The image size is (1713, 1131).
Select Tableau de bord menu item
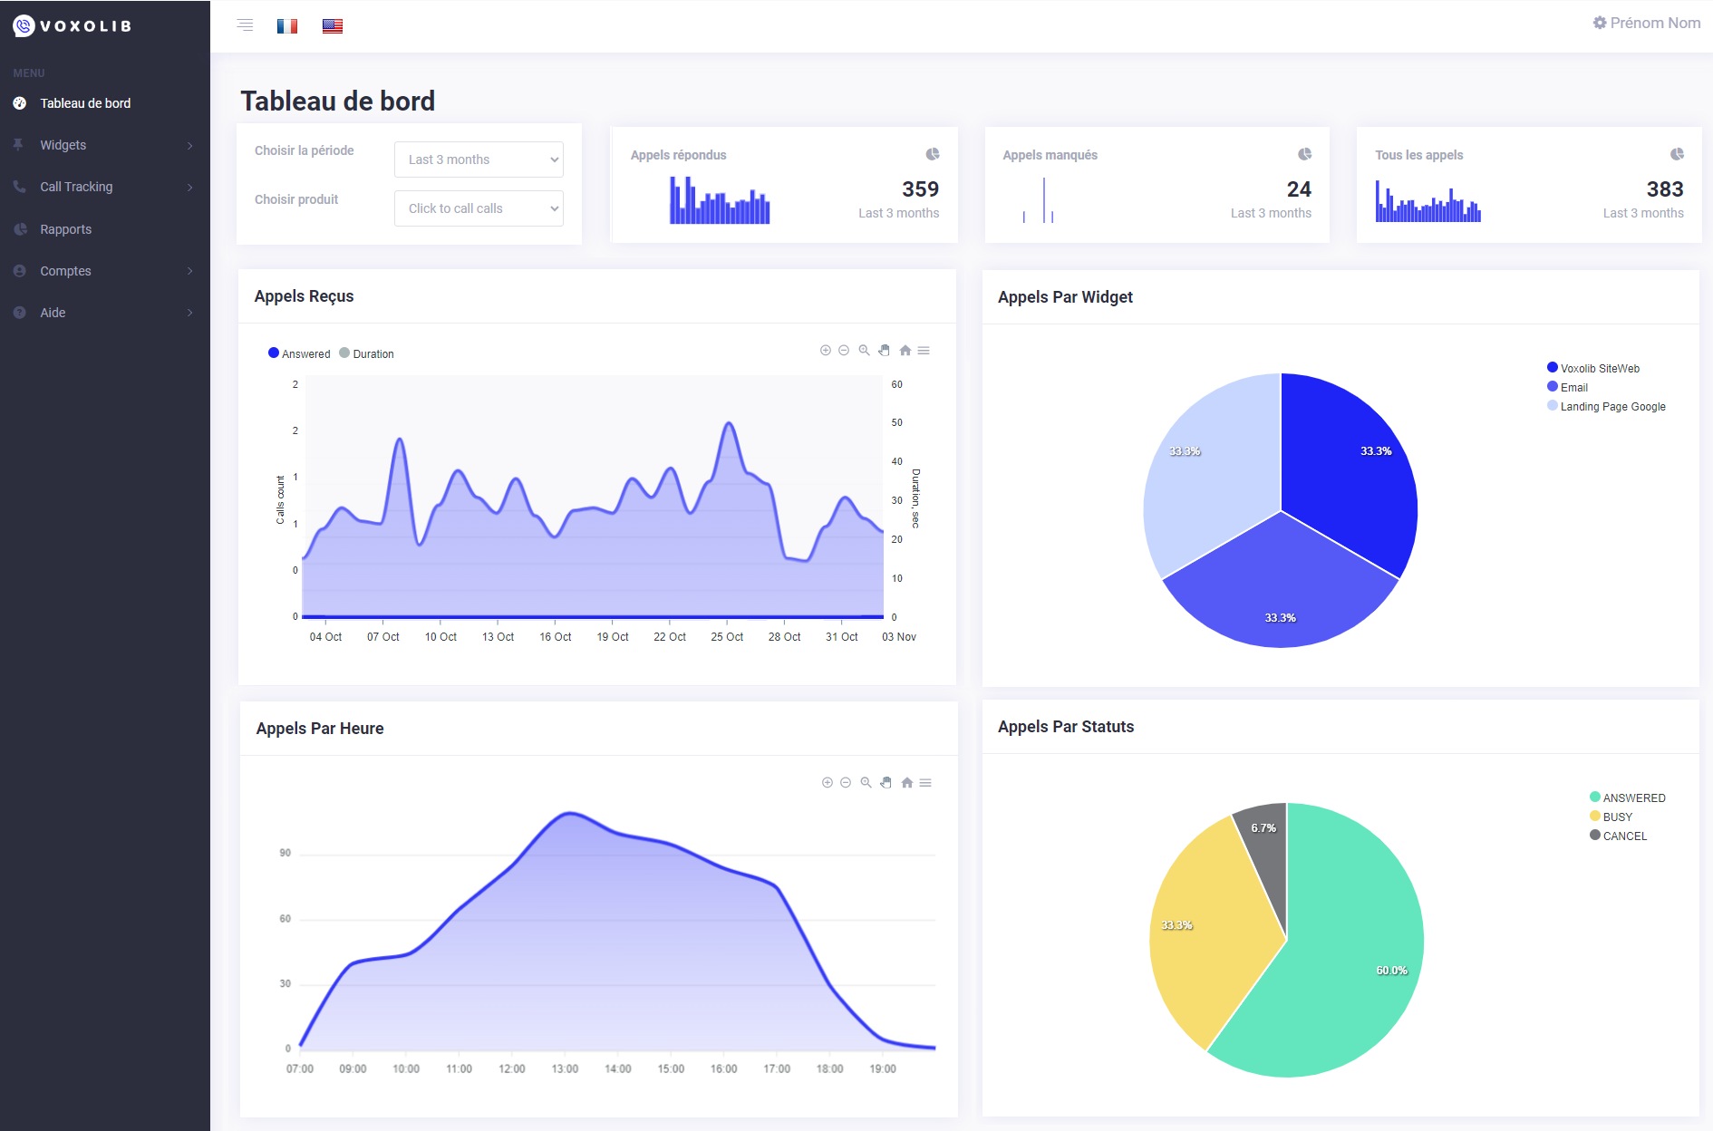tap(85, 103)
